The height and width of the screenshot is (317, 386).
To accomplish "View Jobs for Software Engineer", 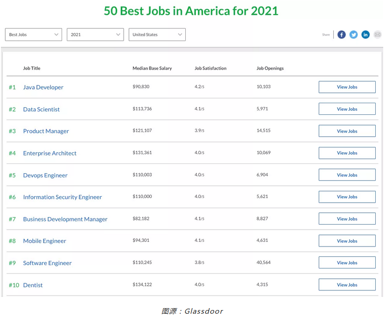I will point(347,262).
